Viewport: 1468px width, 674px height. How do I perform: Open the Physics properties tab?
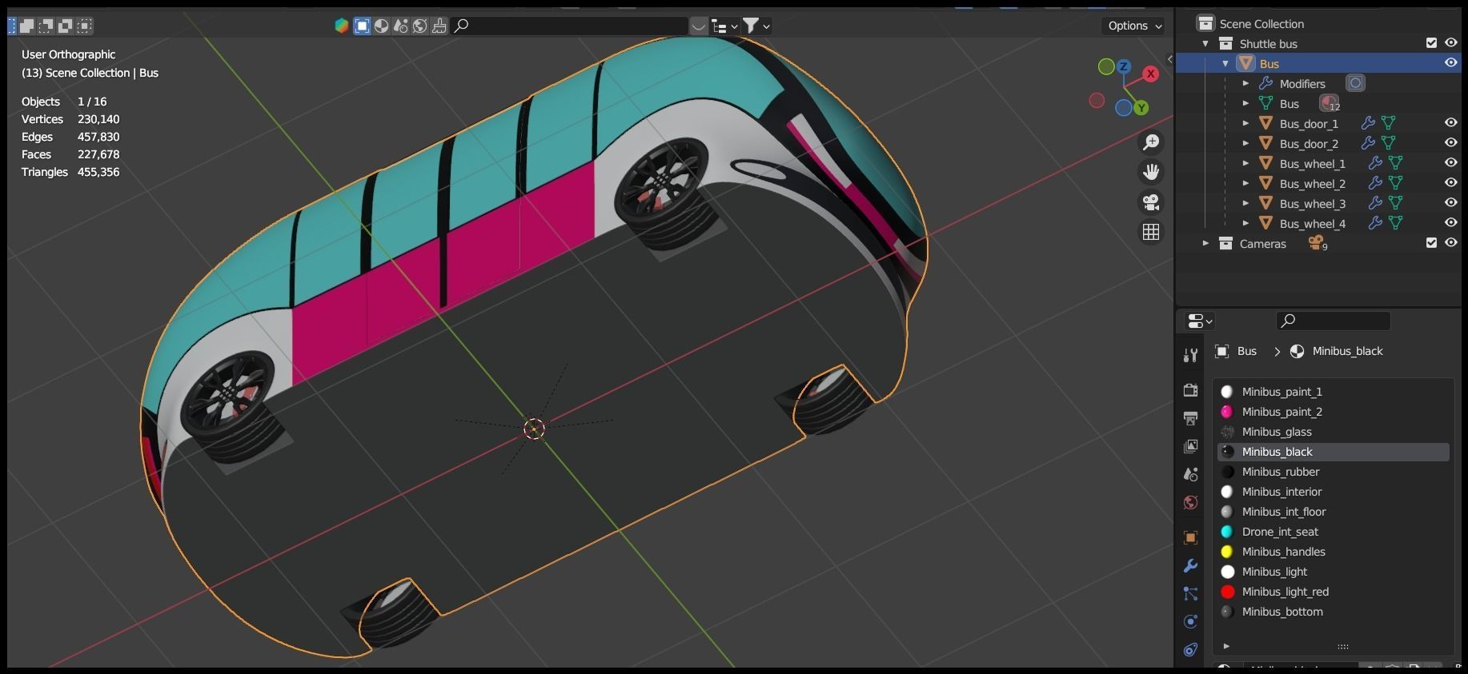coord(1190,621)
